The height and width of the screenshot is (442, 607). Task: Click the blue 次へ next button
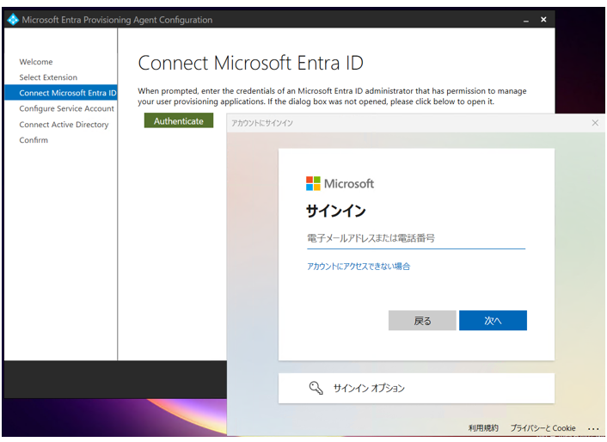pyautogui.click(x=493, y=321)
